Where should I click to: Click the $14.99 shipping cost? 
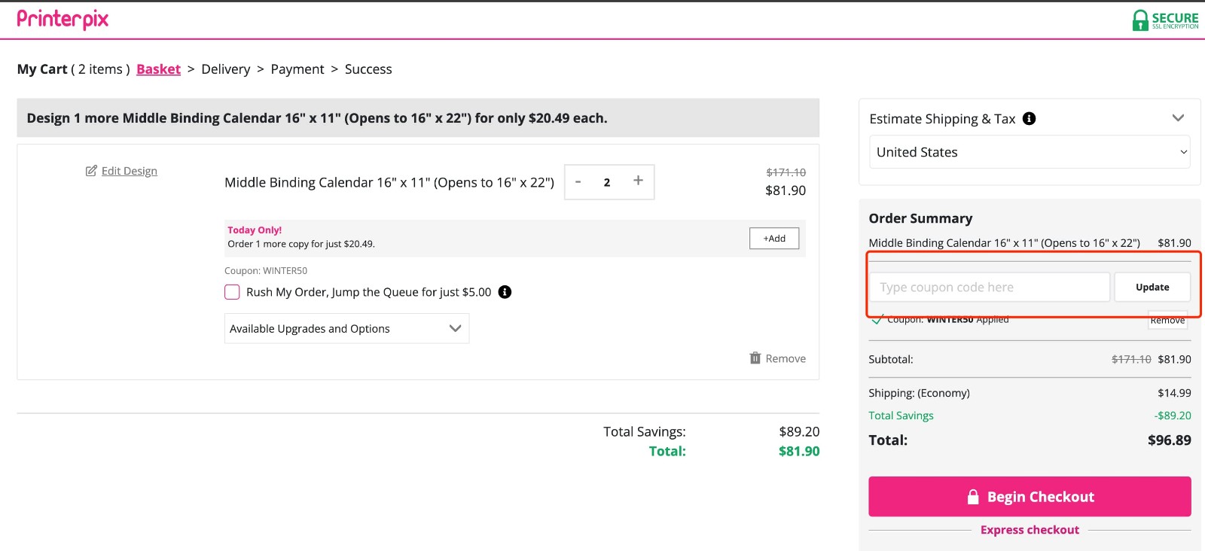pyautogui.click(x=1174, y=393)
